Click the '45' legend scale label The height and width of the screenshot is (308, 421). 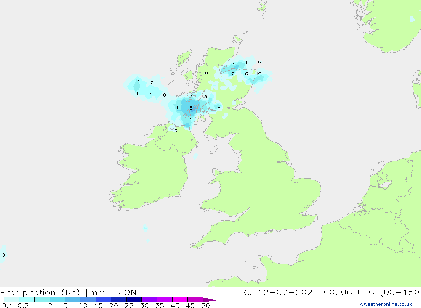click(x=190, y=305)
